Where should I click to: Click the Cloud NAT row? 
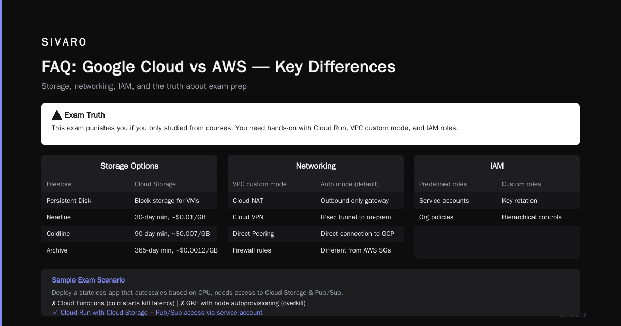pos(316,201)
